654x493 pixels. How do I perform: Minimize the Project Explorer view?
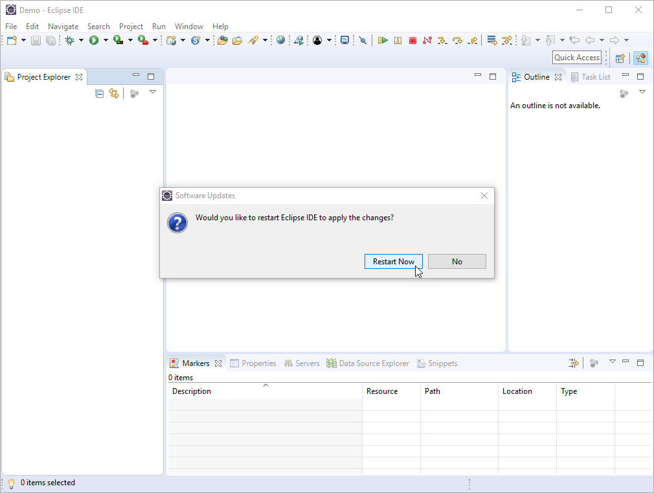136,76
